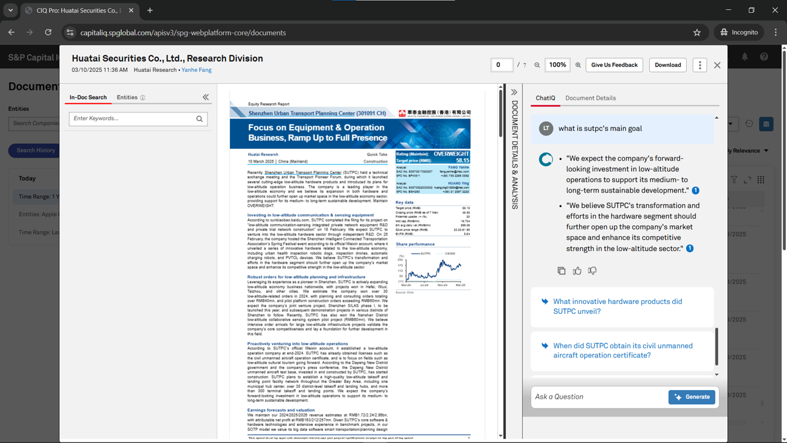
Task: Select suggestion about unmanned aircraft certificate
Action: point(623,351)
